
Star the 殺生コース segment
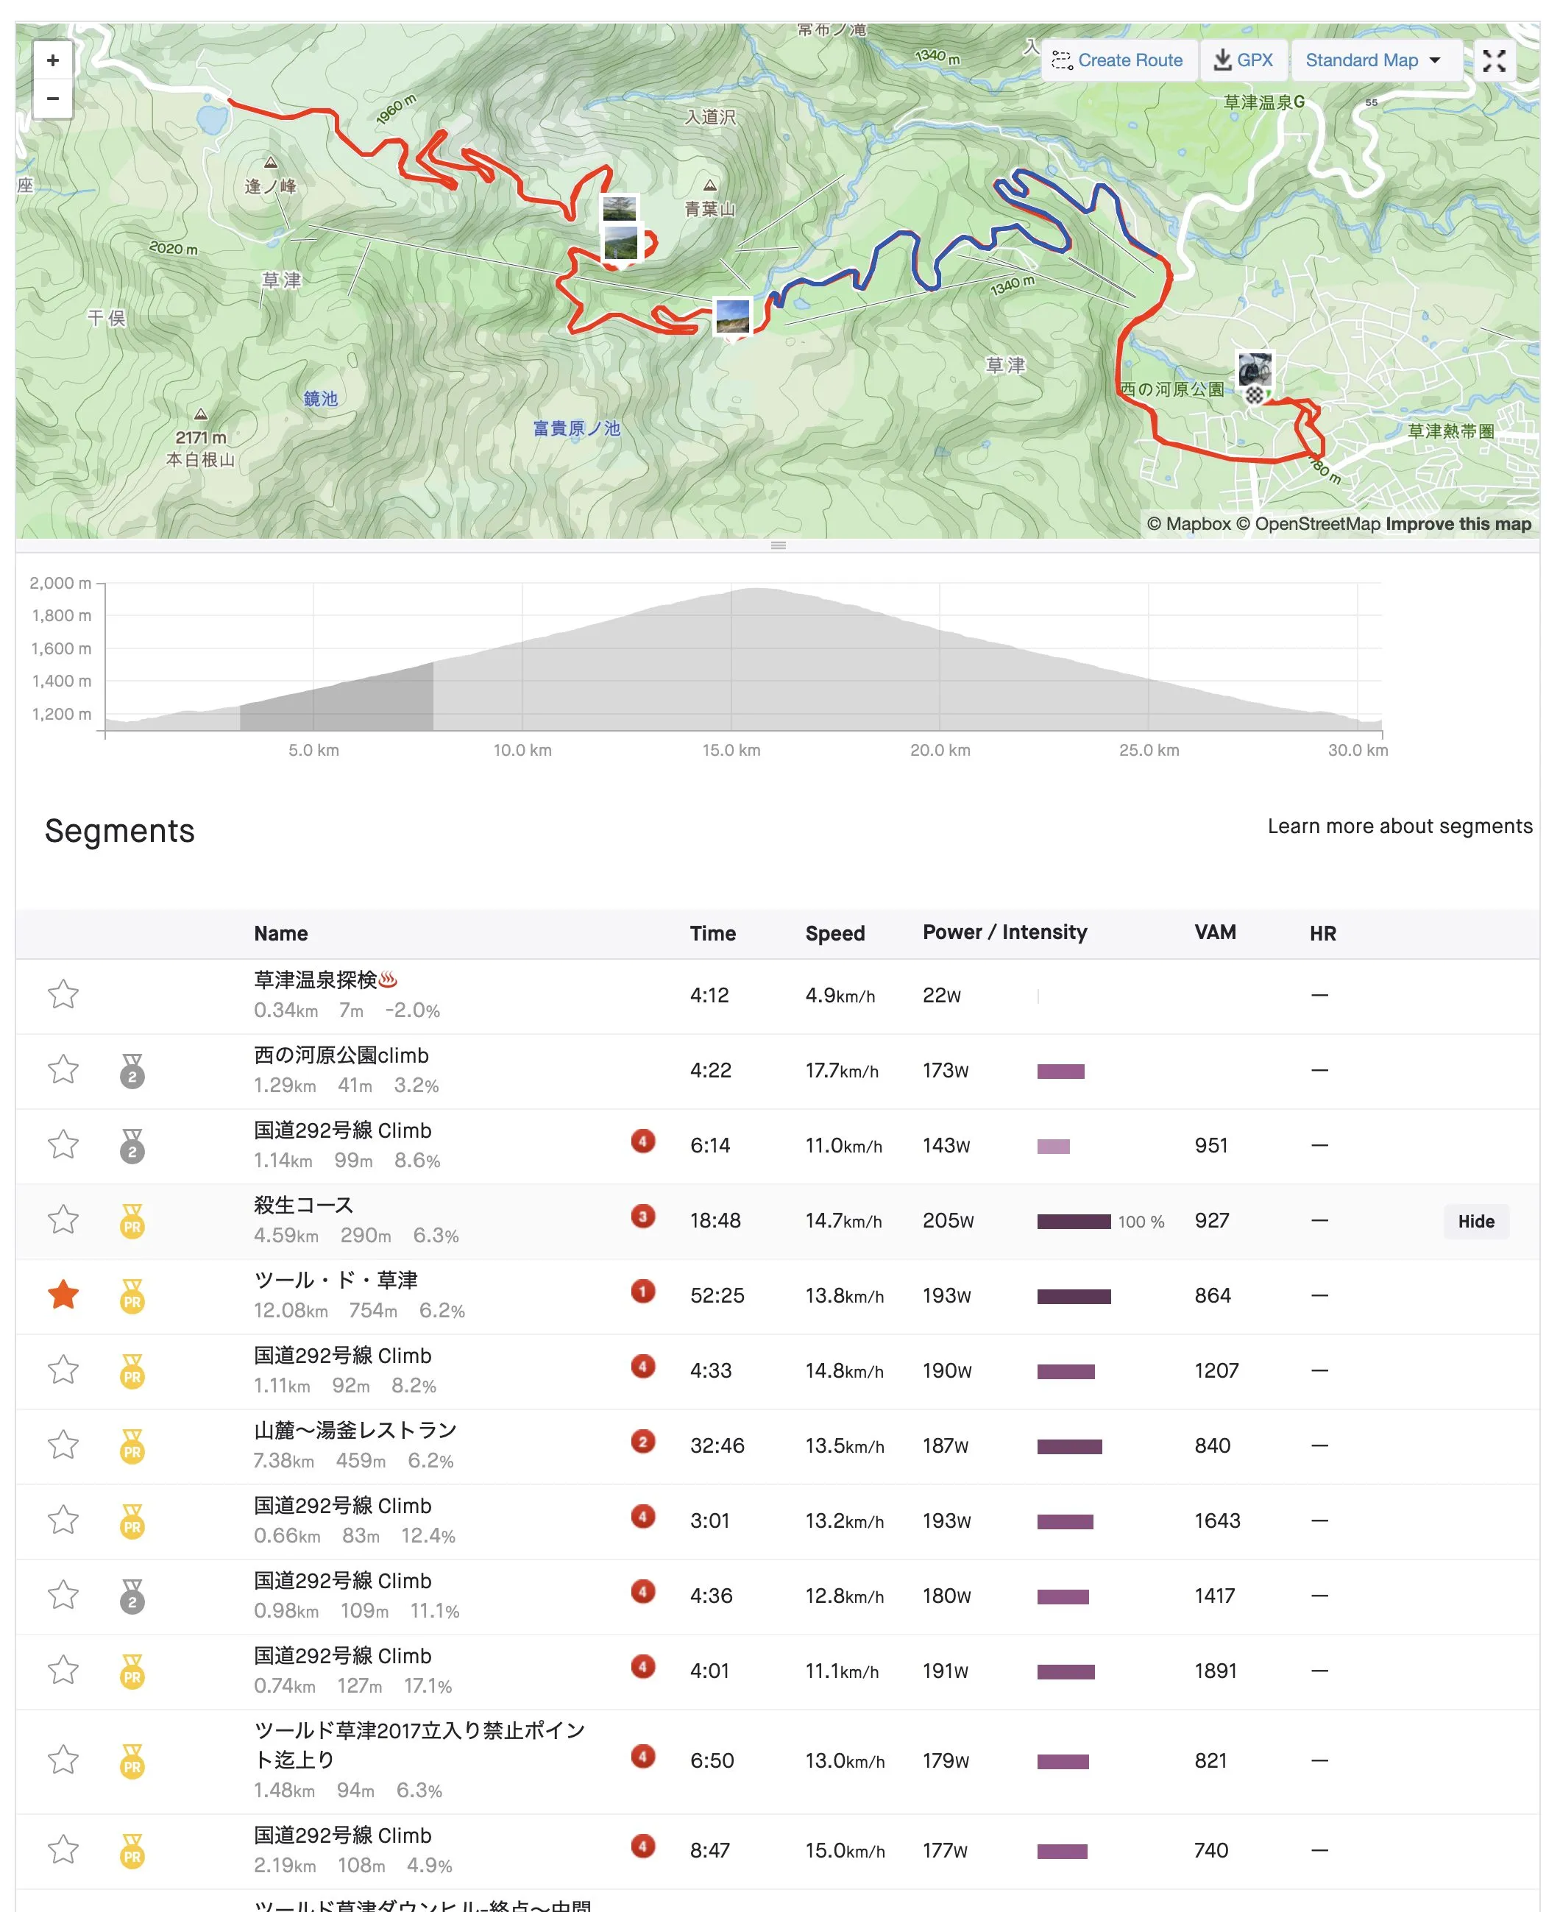pyautogui.click(x=63, y=1220)
